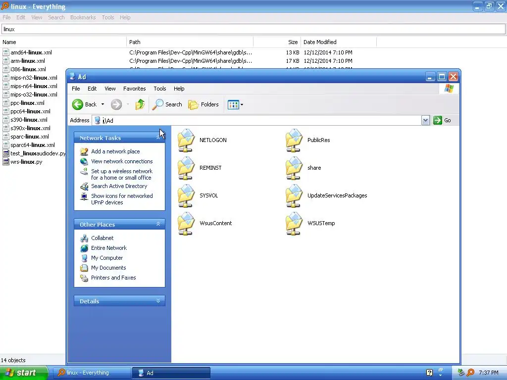Click the green Back arrow icon
The height and width of the screenshot is (380, 507).
coord(78,104)
